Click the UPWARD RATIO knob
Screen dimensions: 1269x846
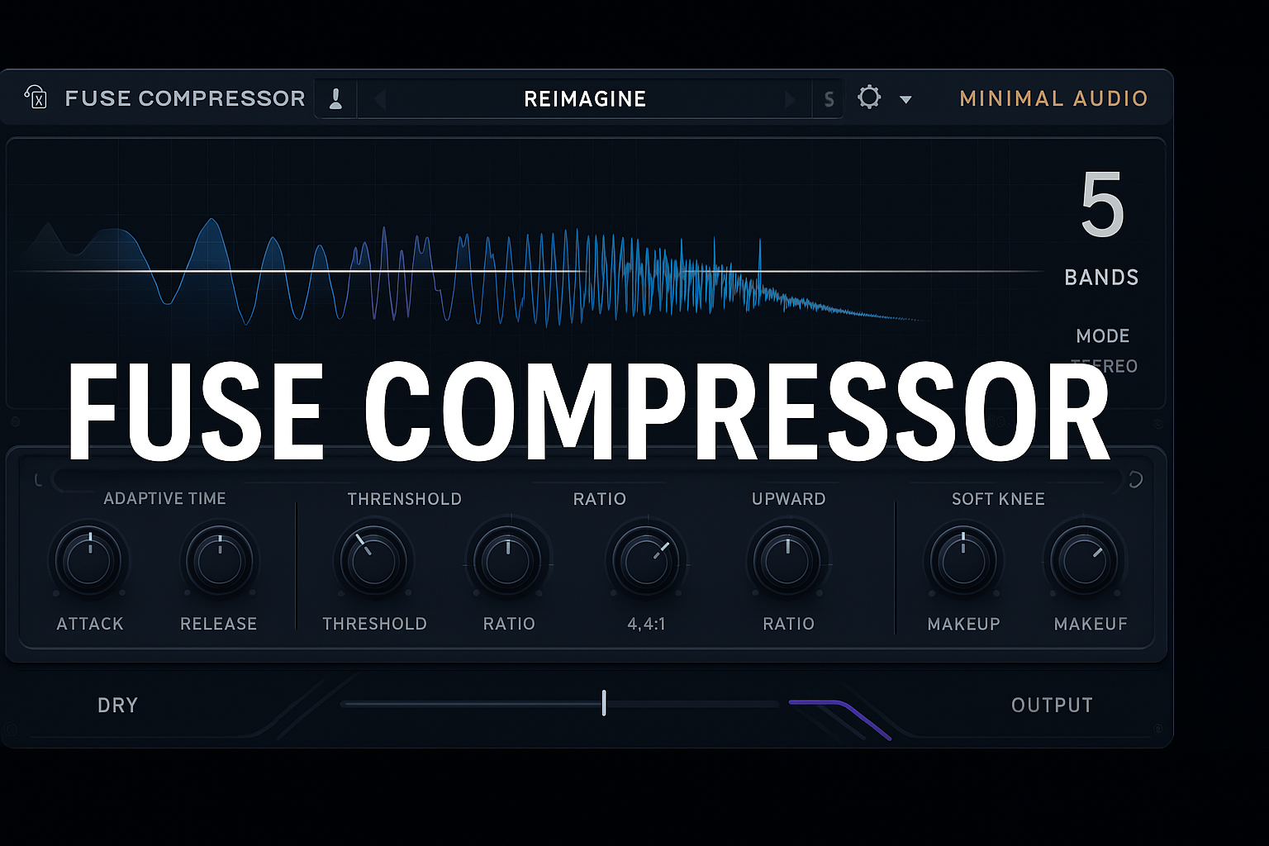[x=788, y=561]
